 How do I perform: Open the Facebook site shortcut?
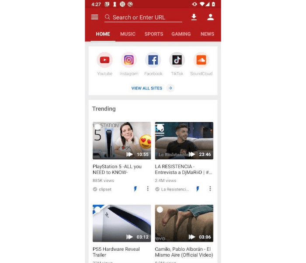(153, 64)
